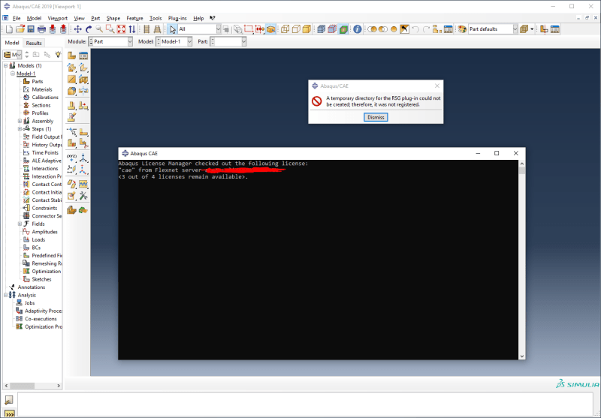Image resolution: width=601 pixels, height=418 pixels.
Task: Select BCs in the model tree
Action: [x=36, y=248]
